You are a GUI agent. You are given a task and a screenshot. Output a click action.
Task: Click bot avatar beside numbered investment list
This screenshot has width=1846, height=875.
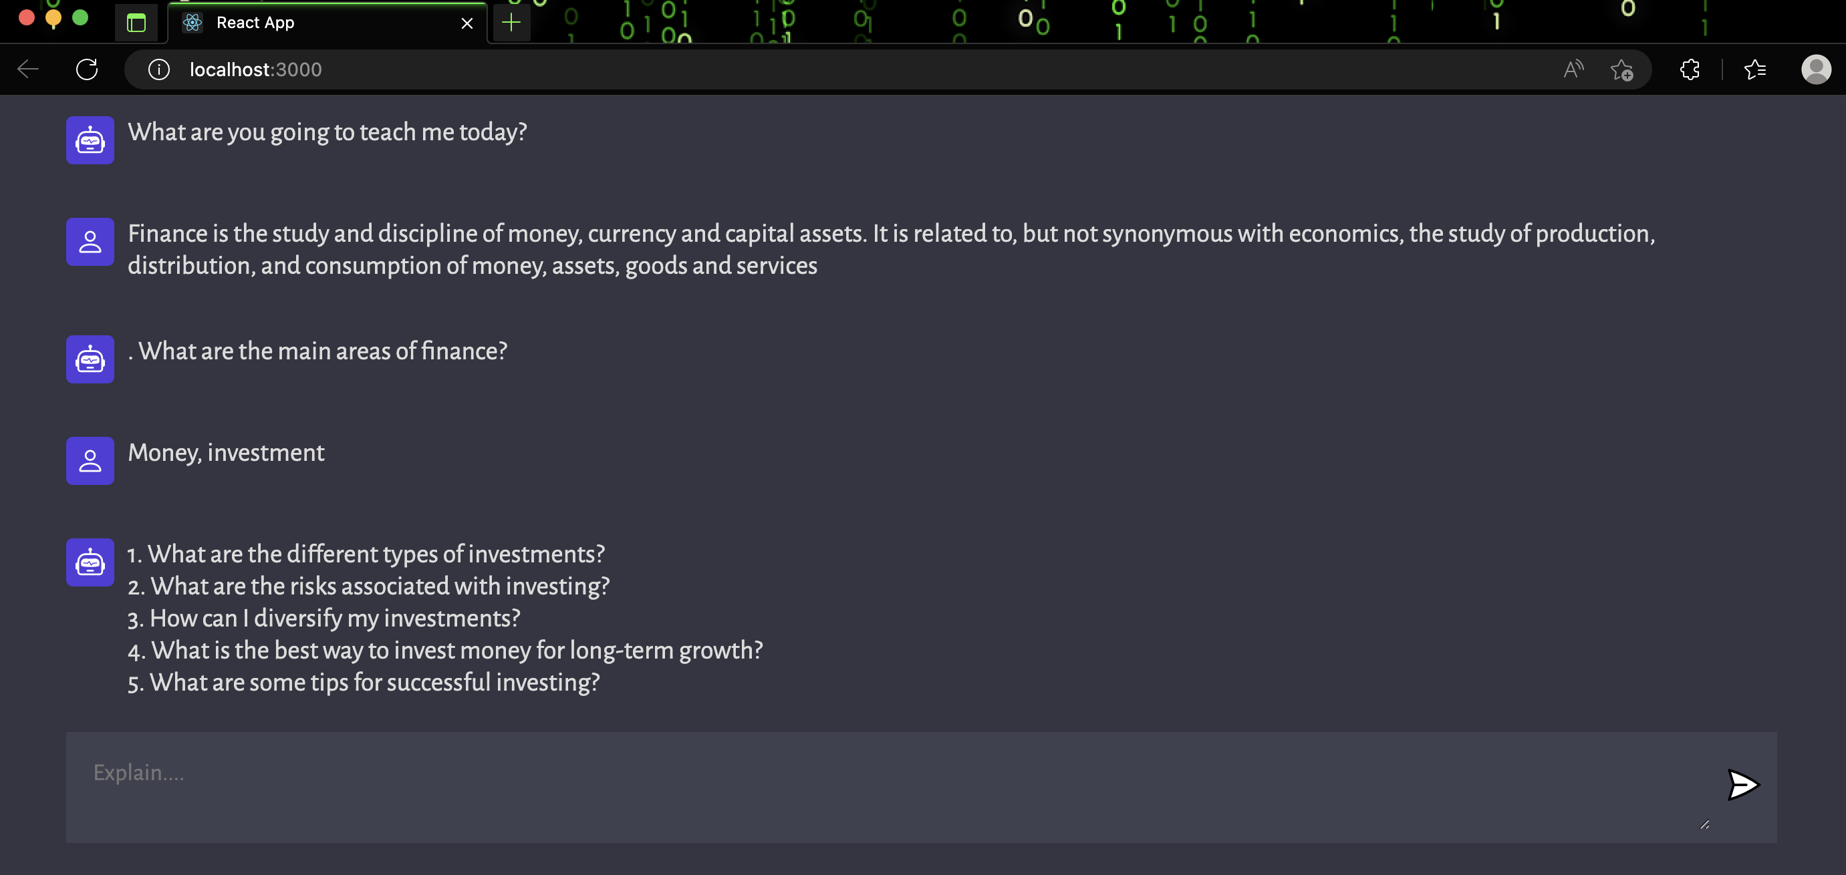pyautogui.click(x=90, y=563)
